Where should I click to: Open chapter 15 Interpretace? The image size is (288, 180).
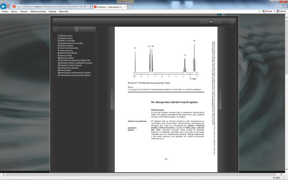tap(64, 70)
